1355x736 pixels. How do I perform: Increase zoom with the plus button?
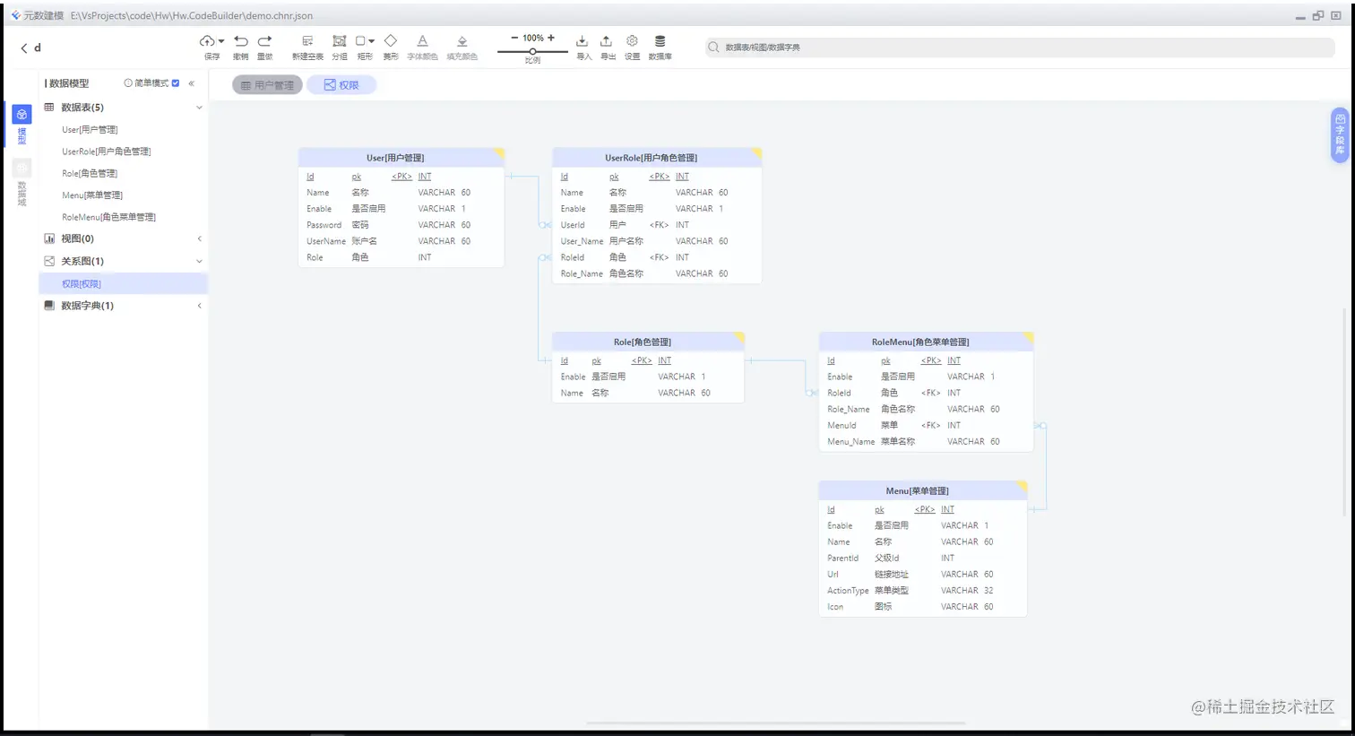(x=551, y=38)
